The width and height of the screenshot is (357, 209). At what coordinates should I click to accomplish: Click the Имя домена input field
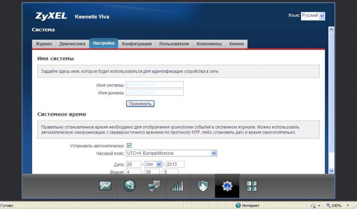(155, 92)
